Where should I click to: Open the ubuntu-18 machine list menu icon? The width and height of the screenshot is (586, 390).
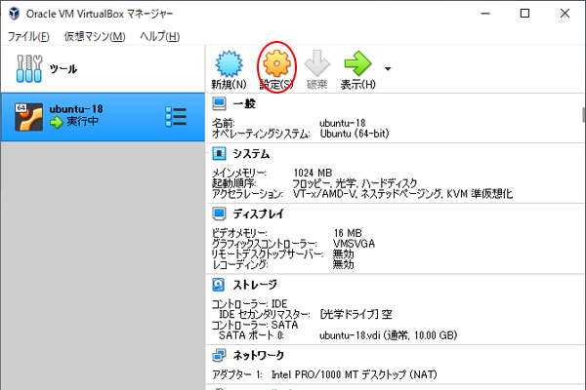coord(176,117)
